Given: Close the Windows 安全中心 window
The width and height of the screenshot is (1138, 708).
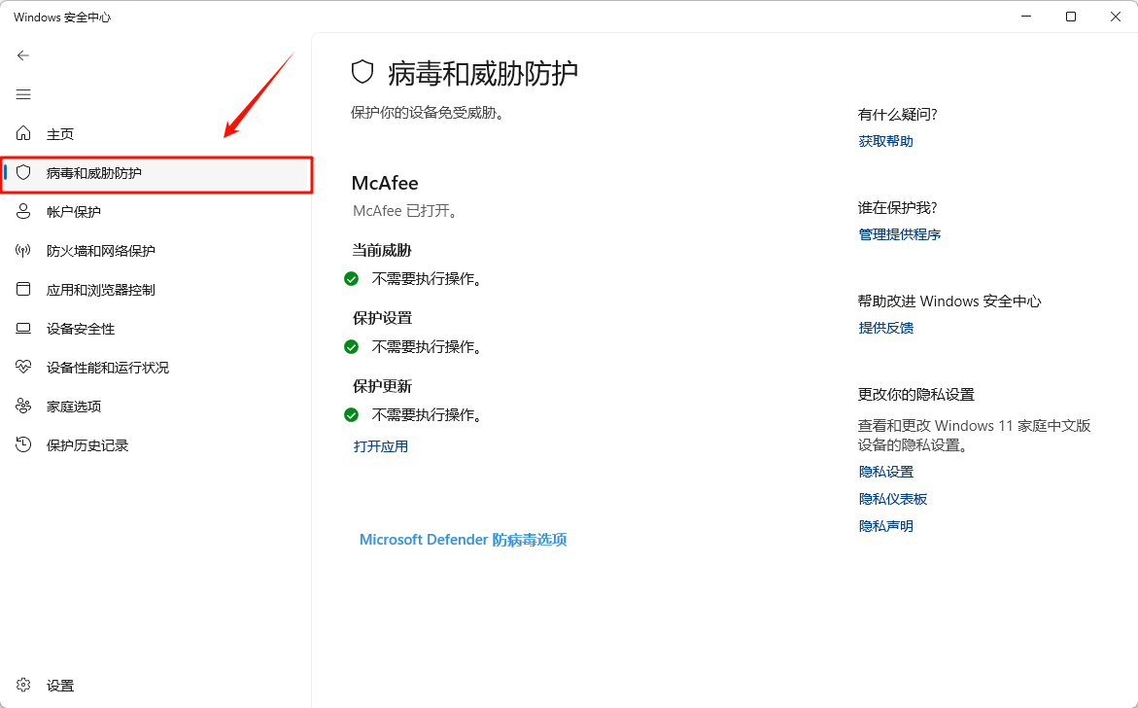Looking at the screenshot, I should click(1116, 16).
